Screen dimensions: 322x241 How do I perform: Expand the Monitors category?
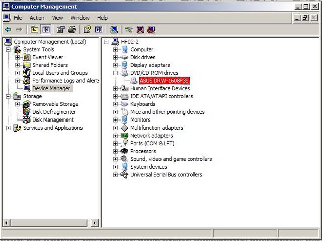click(x=115, y=119)
